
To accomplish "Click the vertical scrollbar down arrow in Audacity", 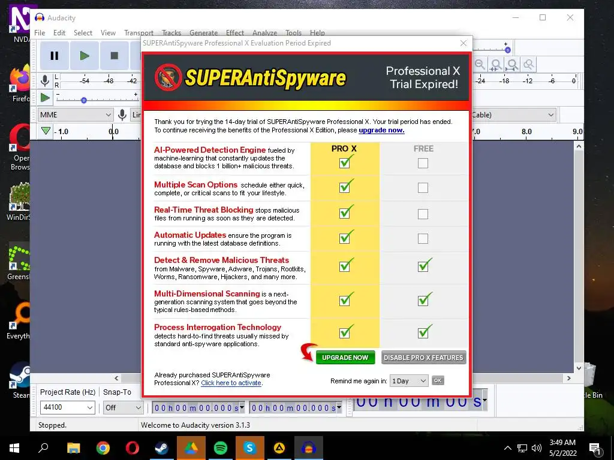I will click(579, 368).
